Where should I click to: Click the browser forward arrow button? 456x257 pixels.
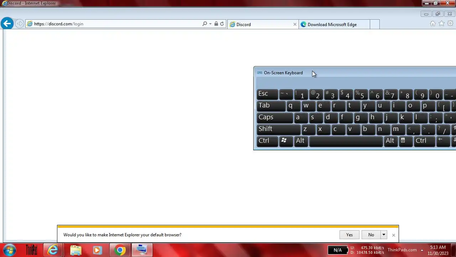click(x=20, y=24)
